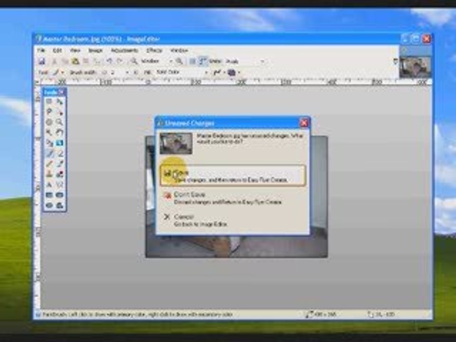Image resolution: width=456 pixels, height=342 pixels.
Task: Select the Lasso Select tool
Action: (49, 112)
